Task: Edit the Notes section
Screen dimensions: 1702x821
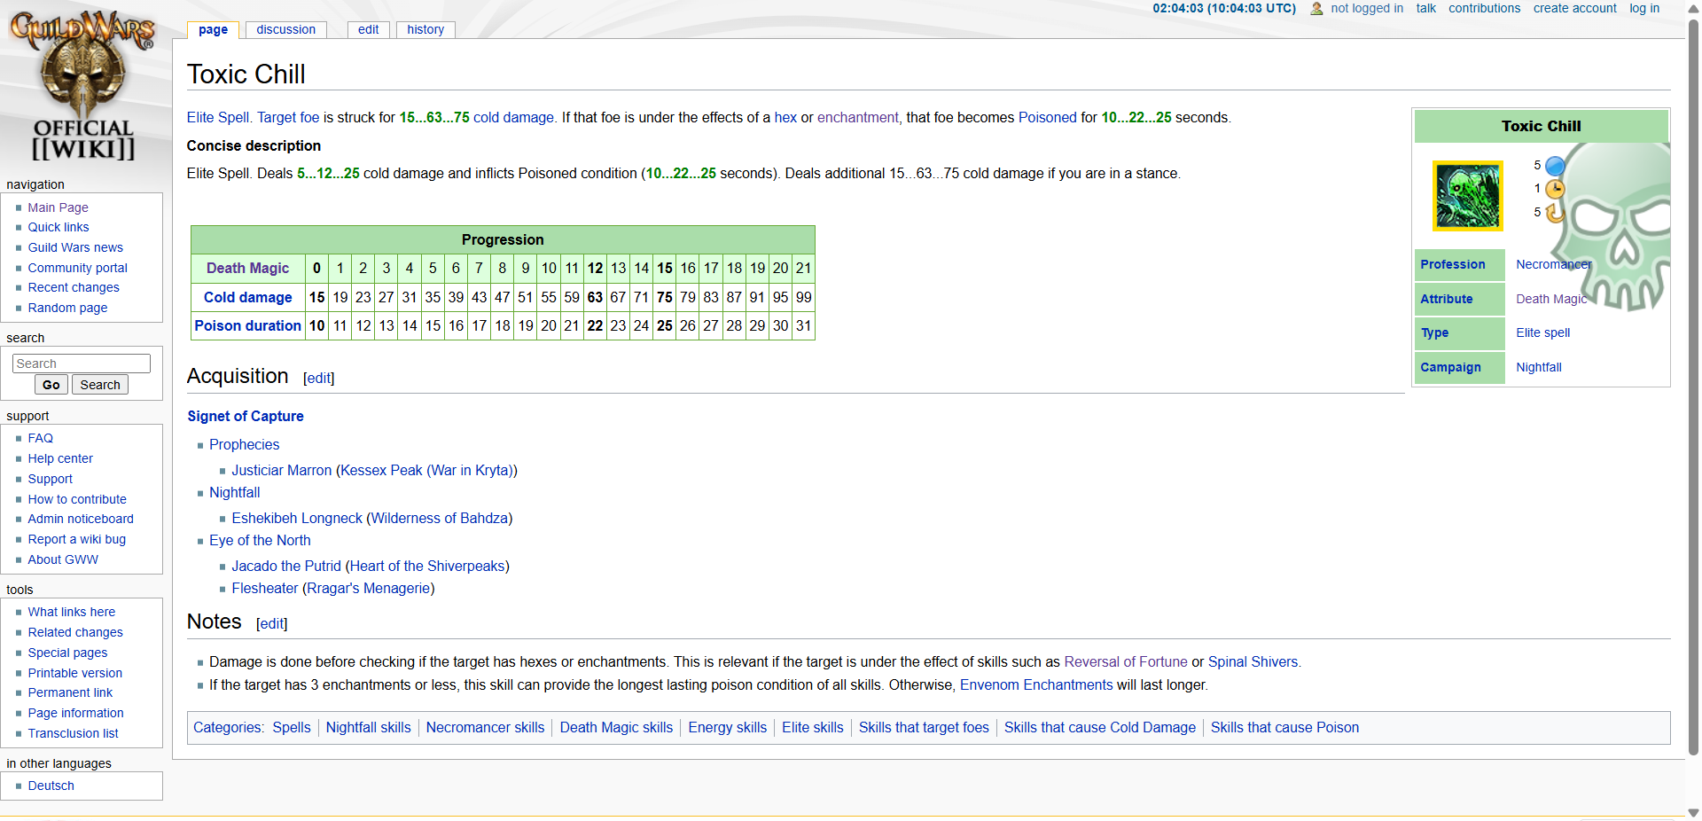Action: tap(271, 624)
